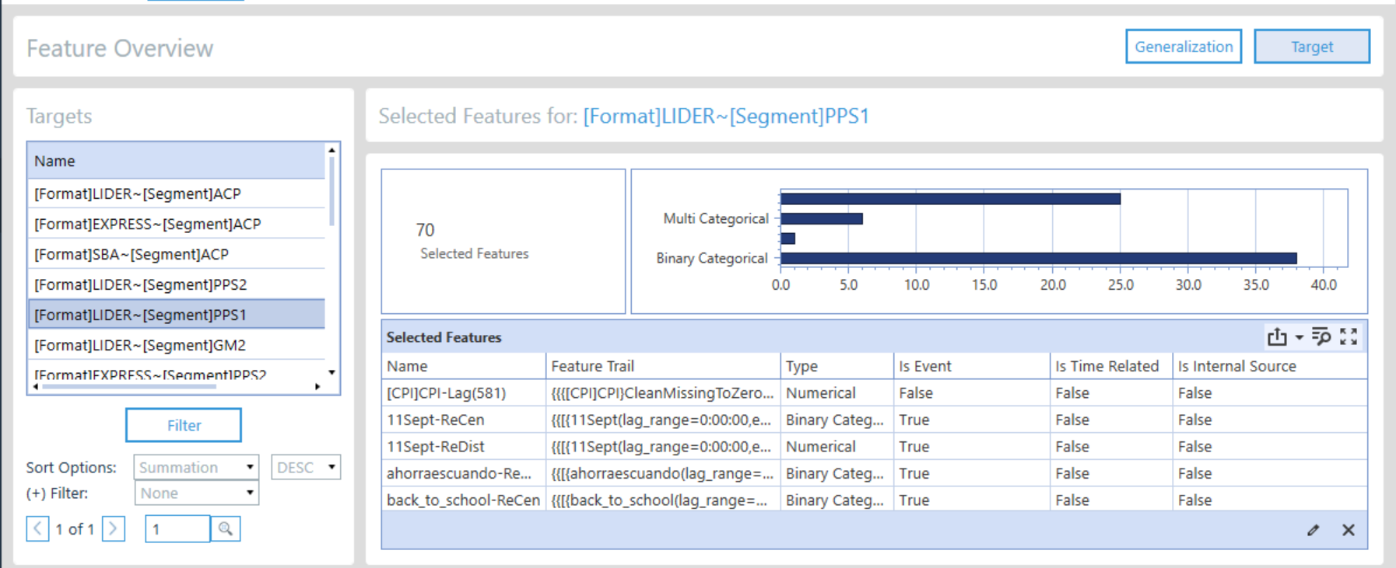Click the Target button
The height and width of the screenshot is (568, 1396).
pyautogui.click(x=1312, y=47)
